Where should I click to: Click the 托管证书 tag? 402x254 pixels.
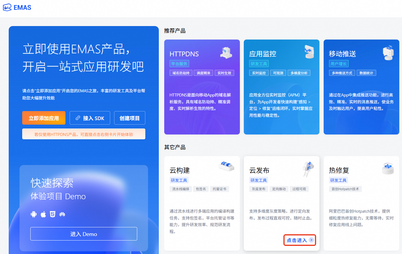point(219,189)
